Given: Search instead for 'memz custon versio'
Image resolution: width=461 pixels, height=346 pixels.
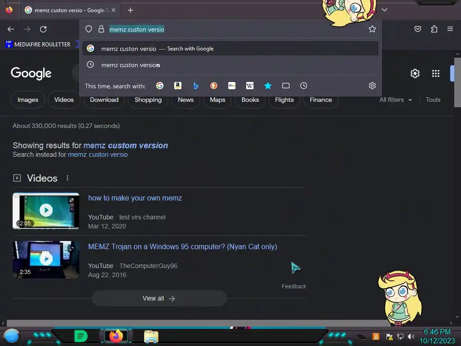Looking at the screenshot, I should (98, 155).
